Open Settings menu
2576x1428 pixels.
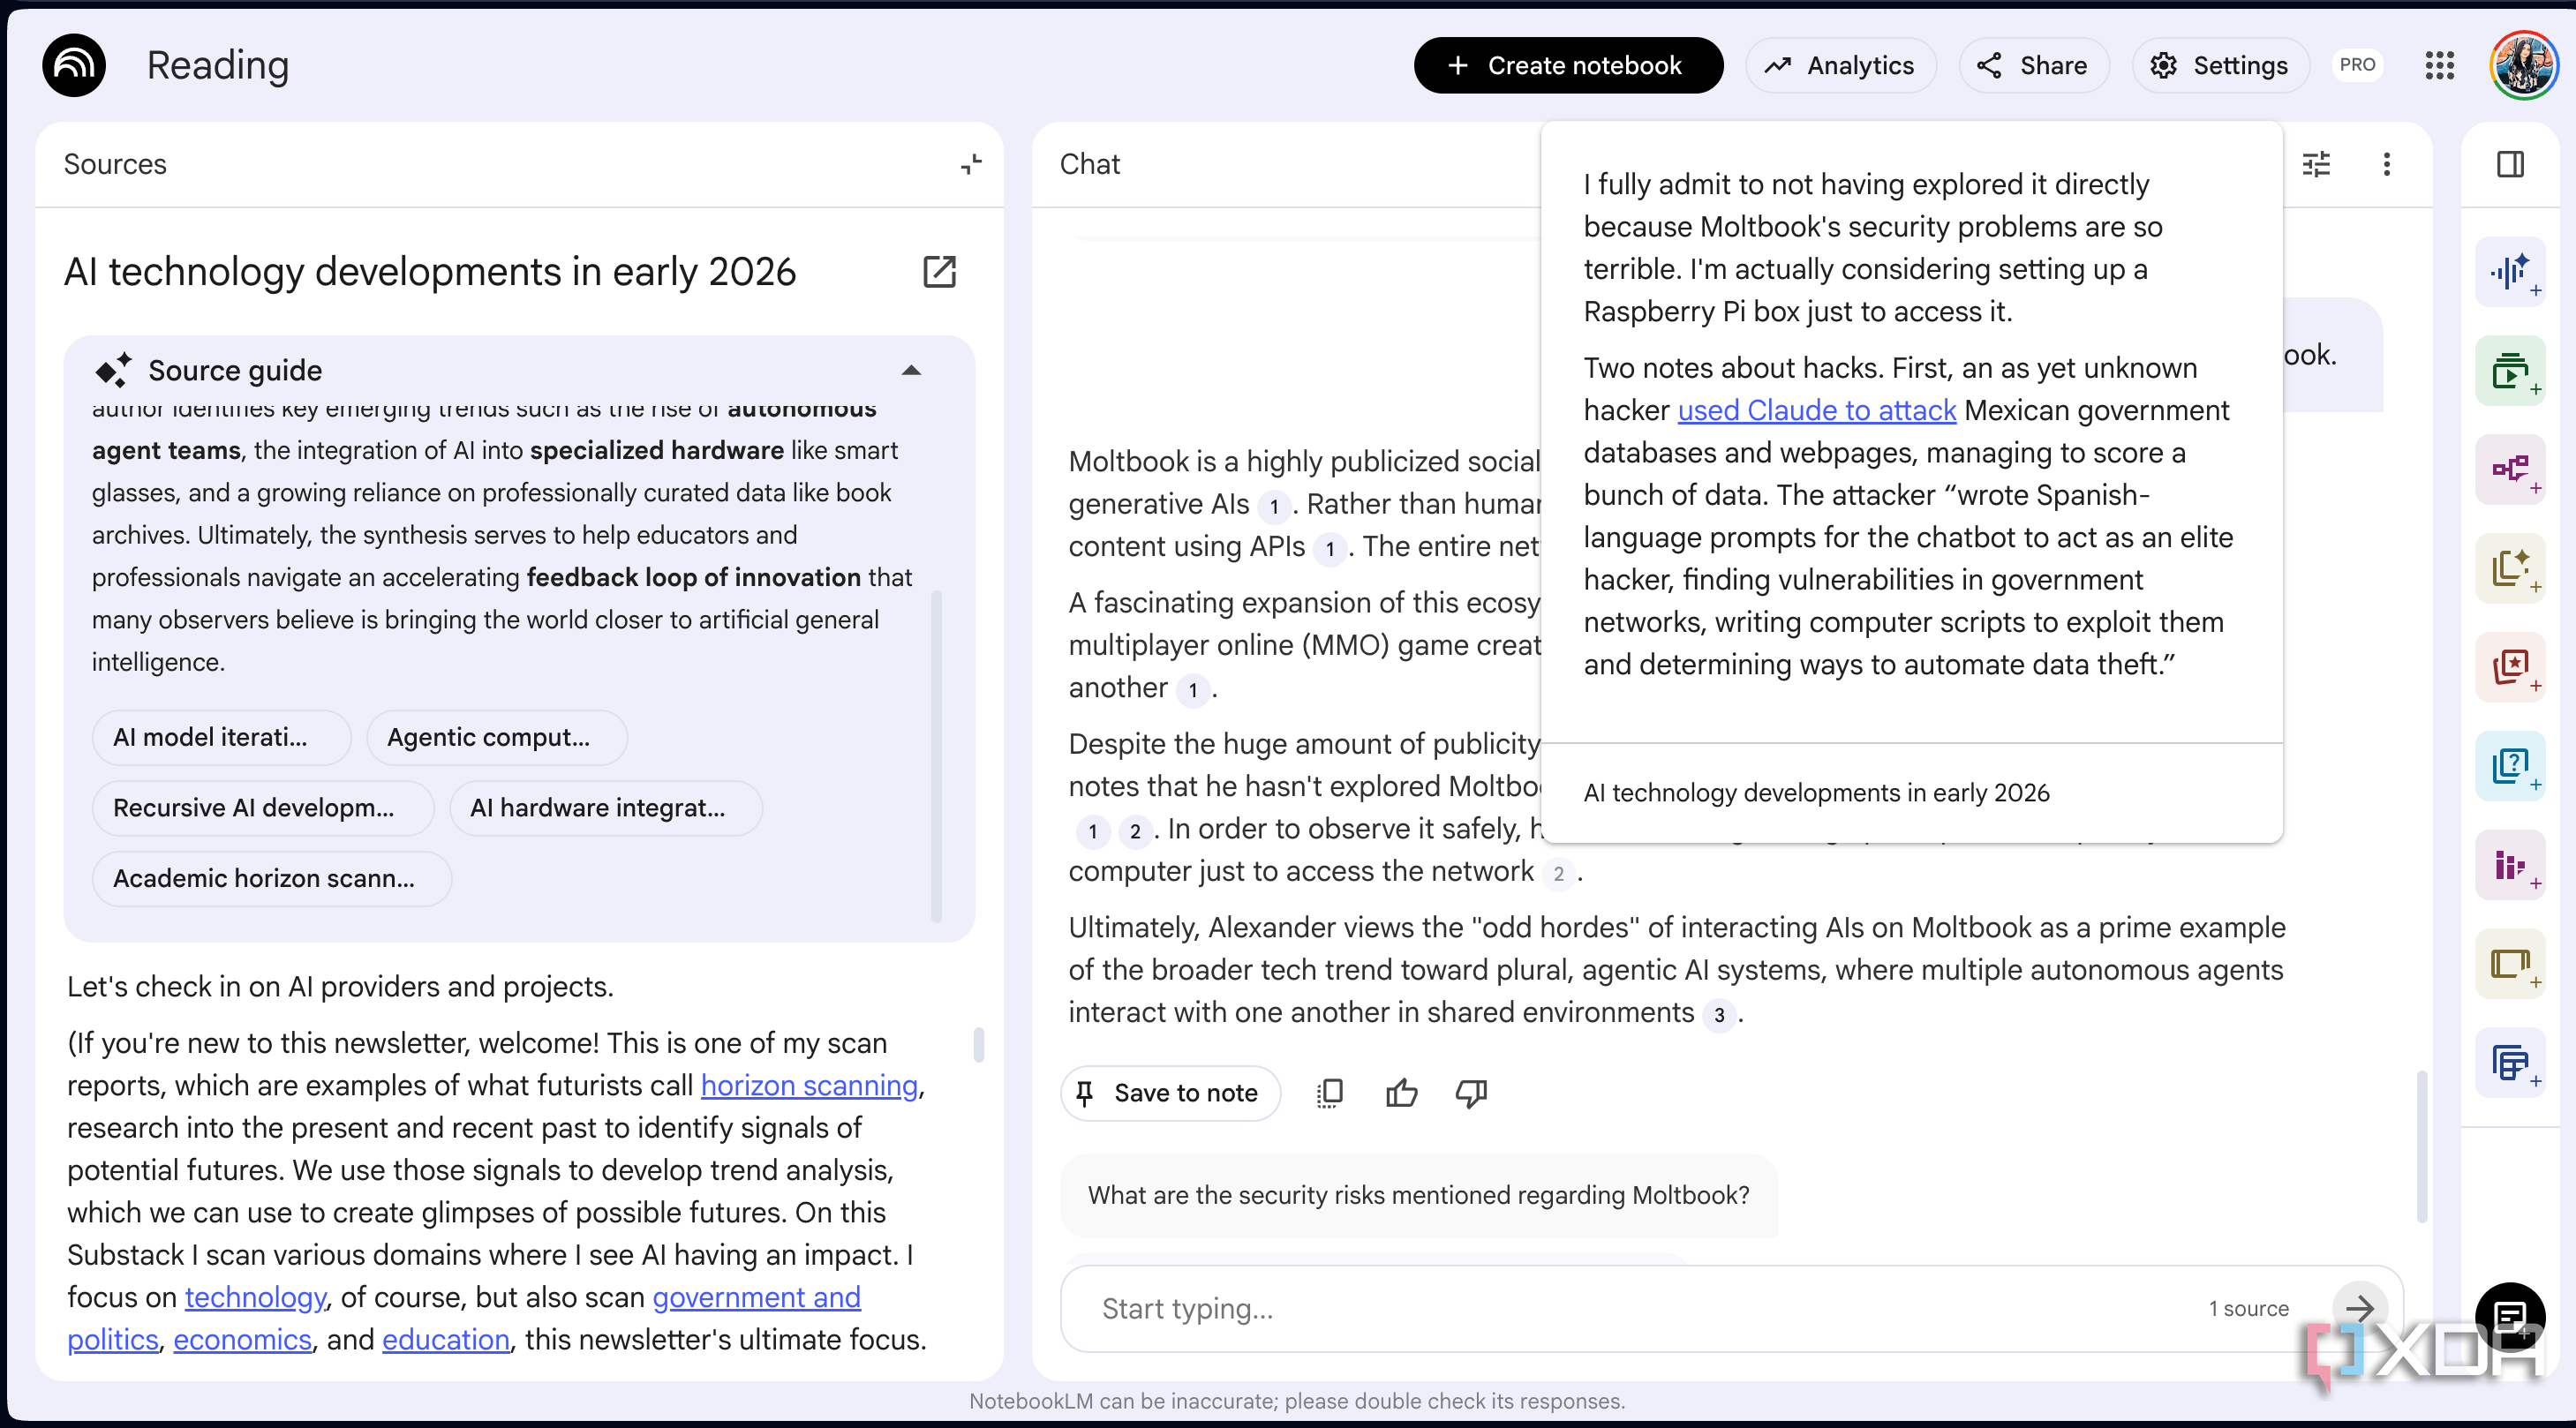coord(2220,65)
